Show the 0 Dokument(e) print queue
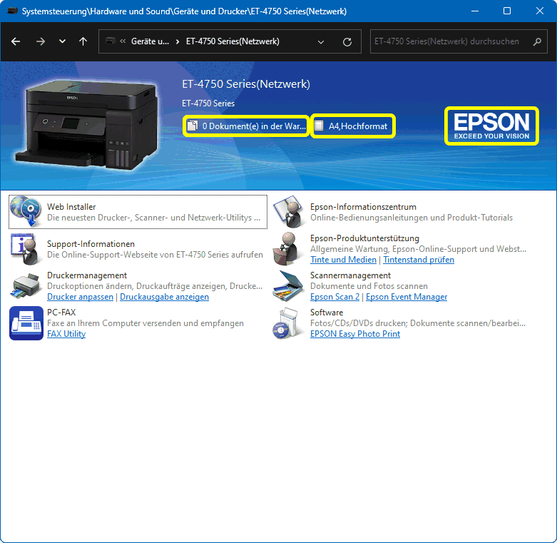 click(x=246, y=126)
